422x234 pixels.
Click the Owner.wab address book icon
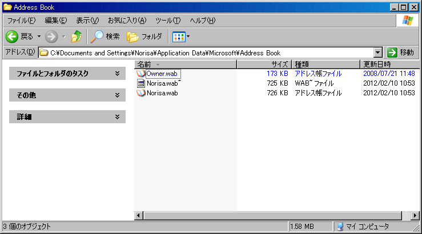point(140,74)
